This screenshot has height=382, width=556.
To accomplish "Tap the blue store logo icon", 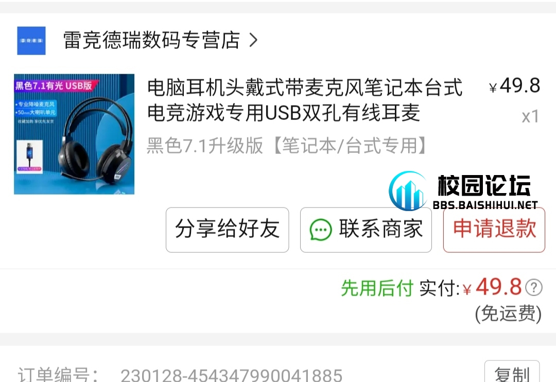I will point(31,41).
